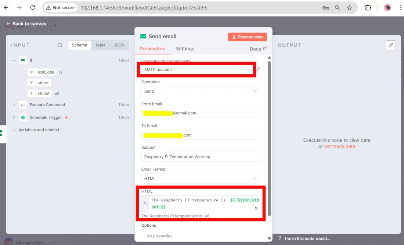
Task: Switch input view to Table
Action: pyautogui.click(x=100, y=45)
